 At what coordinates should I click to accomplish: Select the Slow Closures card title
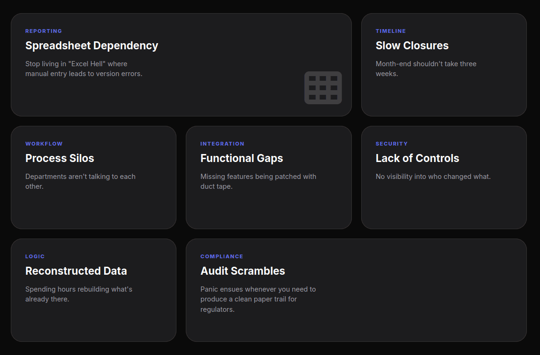coord(412,46)
